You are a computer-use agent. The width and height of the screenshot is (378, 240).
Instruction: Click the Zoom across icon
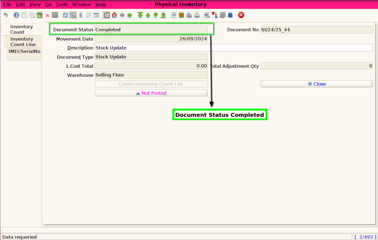207,15
